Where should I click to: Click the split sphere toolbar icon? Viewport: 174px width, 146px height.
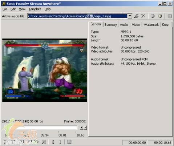point(160,16)
